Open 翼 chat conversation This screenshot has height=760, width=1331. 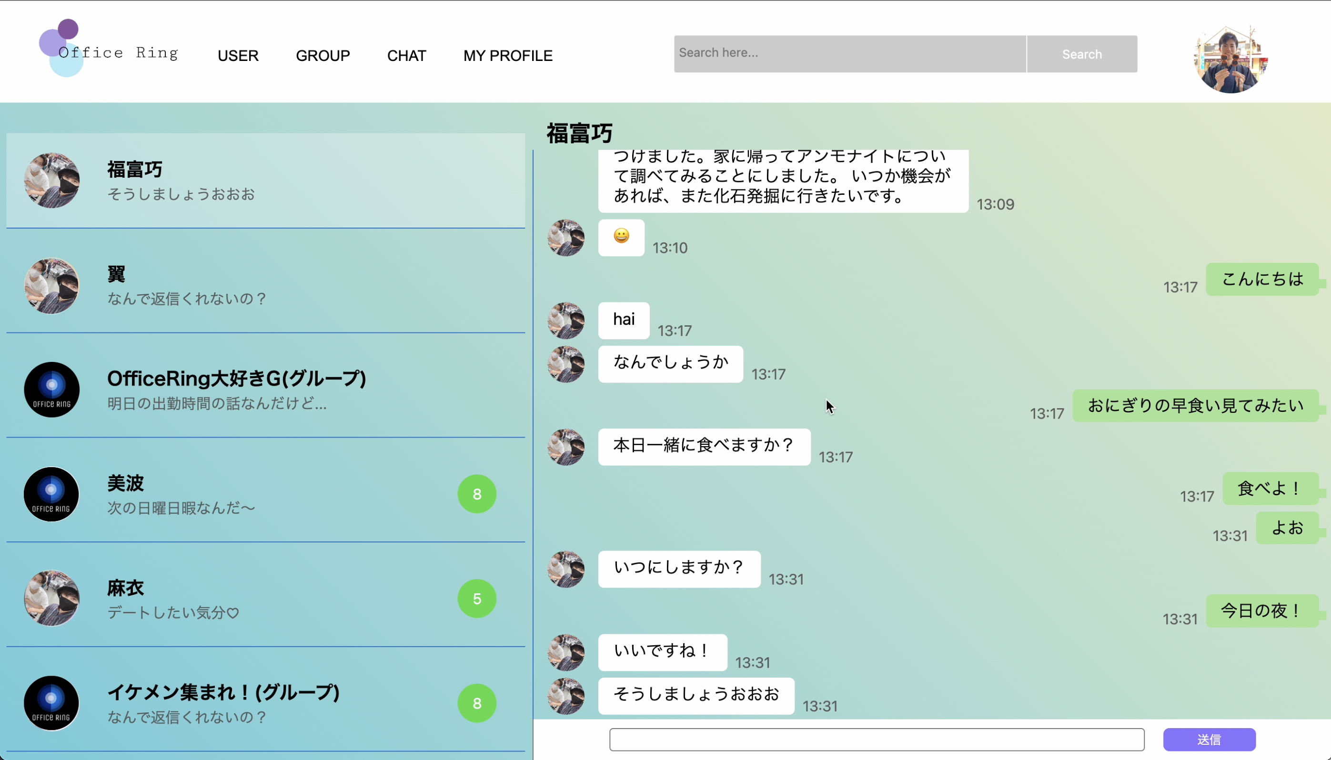(x=265, y=285)
